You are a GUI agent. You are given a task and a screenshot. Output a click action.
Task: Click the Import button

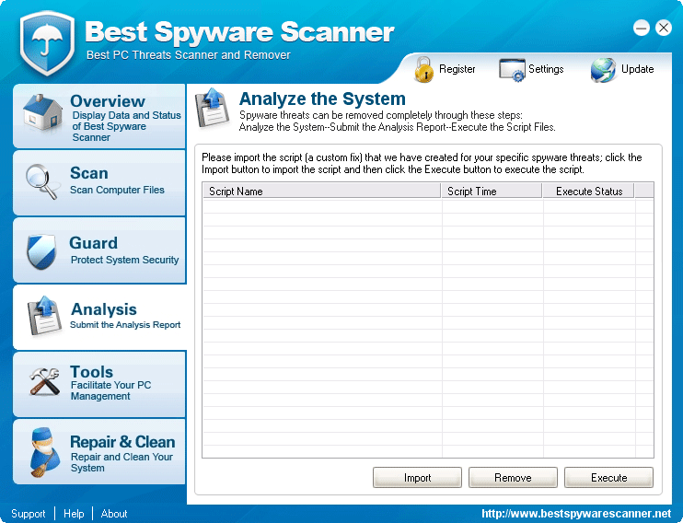(417, 478)
